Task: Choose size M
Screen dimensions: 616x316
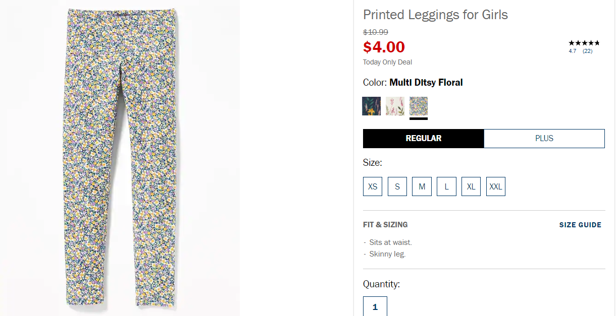Action: tap(422, 186)
